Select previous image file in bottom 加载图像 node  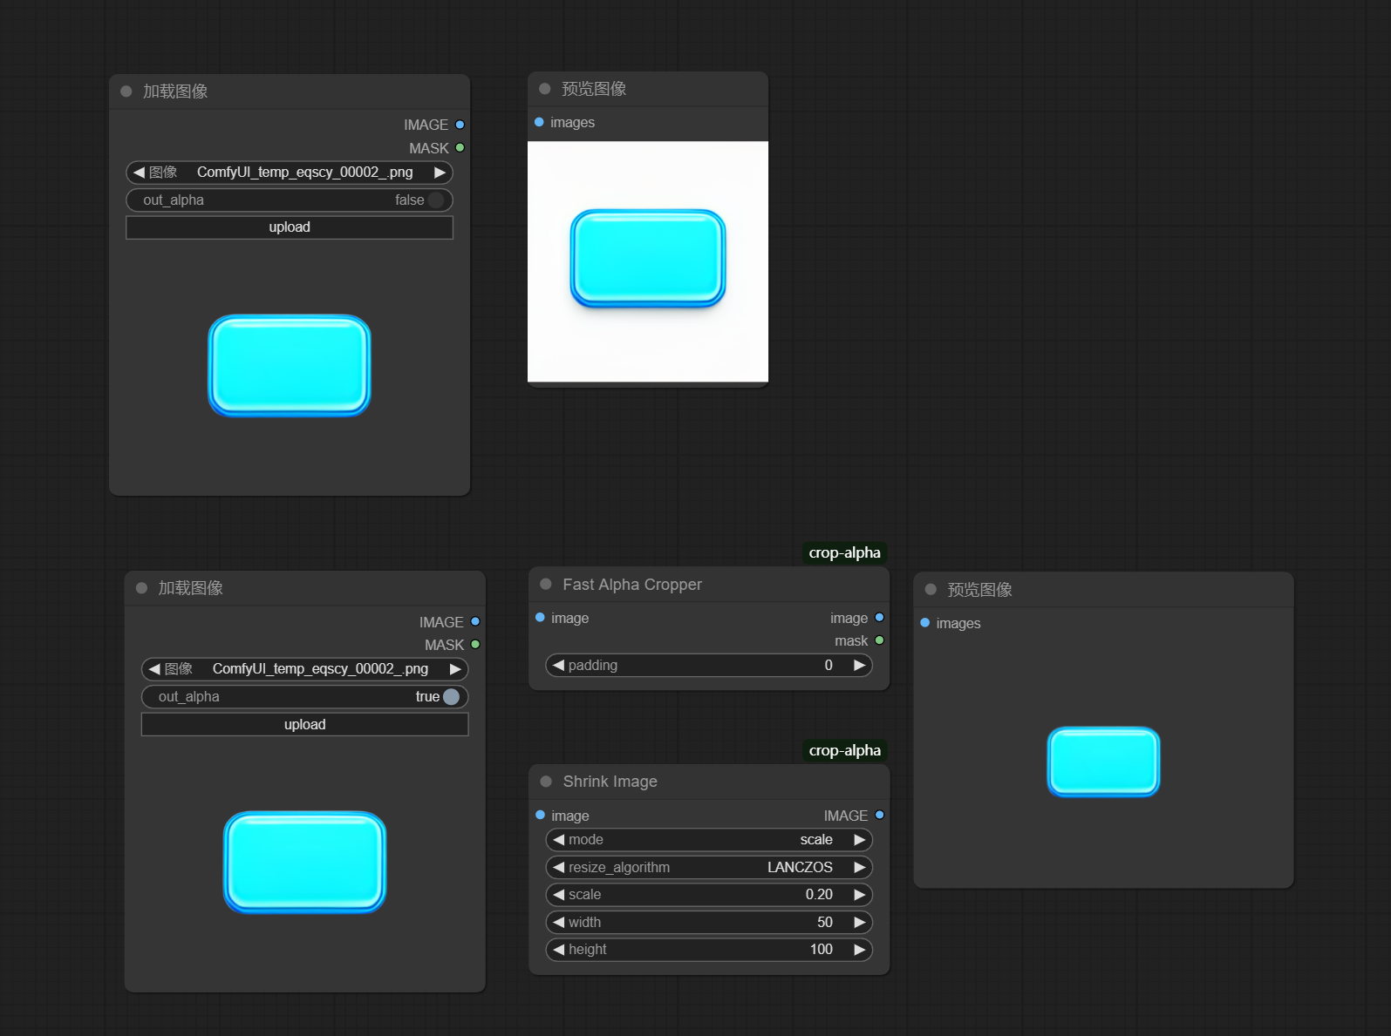154,669
